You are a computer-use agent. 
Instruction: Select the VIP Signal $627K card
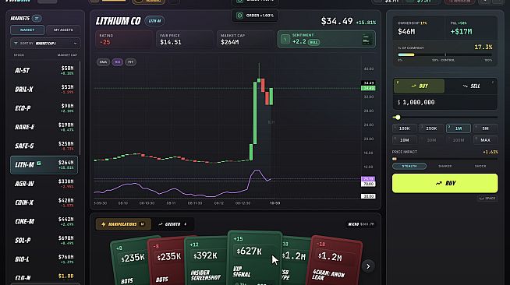click(255, 258)
